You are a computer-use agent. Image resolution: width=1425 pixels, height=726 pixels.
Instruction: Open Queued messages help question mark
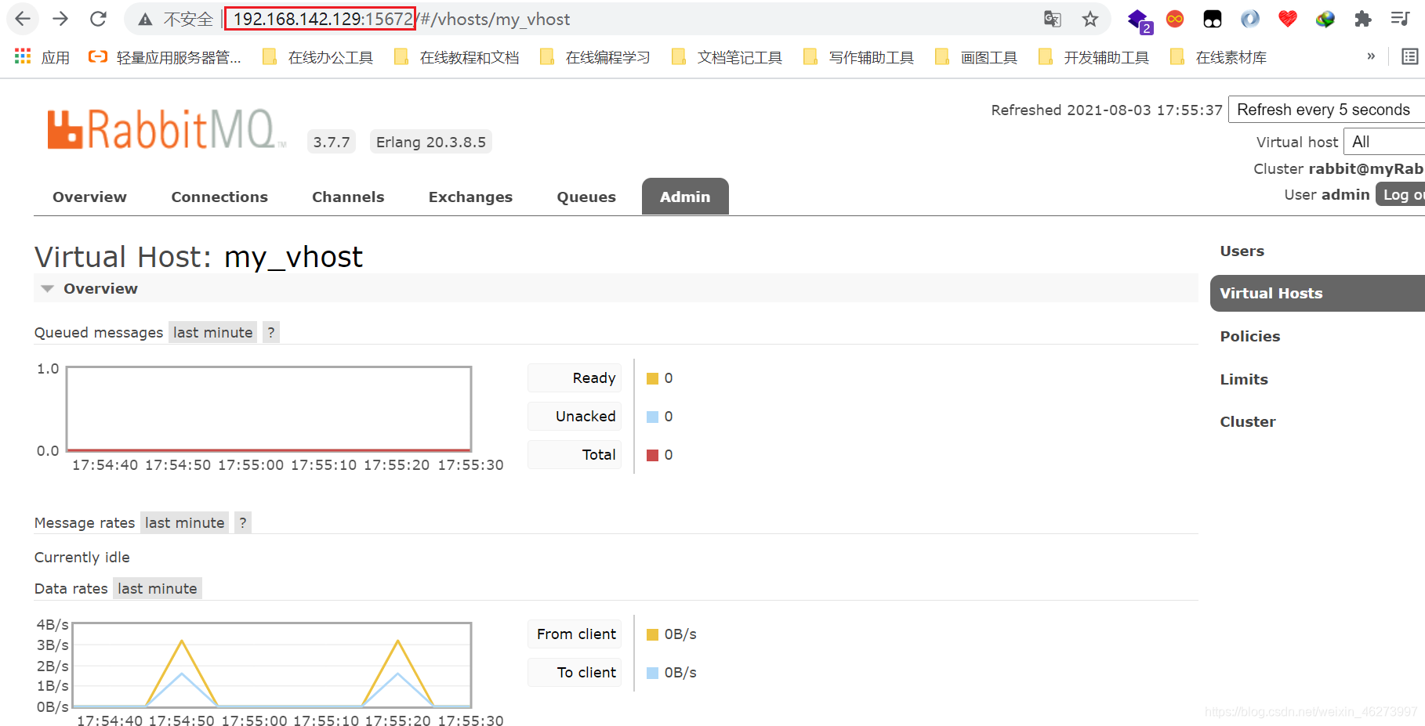(270, 332)
